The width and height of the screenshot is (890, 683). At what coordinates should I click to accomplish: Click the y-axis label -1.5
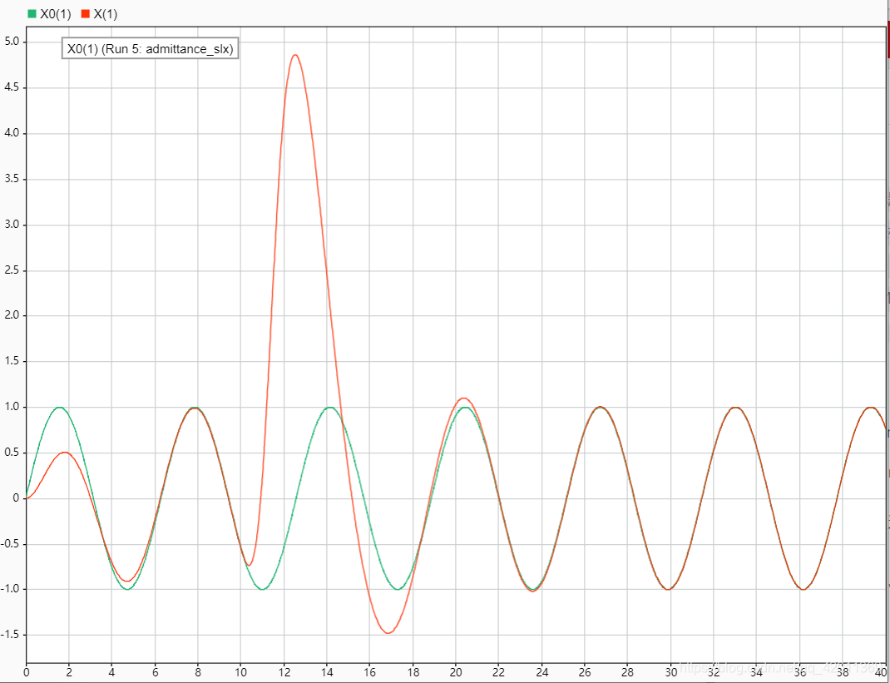coord(10,635)
